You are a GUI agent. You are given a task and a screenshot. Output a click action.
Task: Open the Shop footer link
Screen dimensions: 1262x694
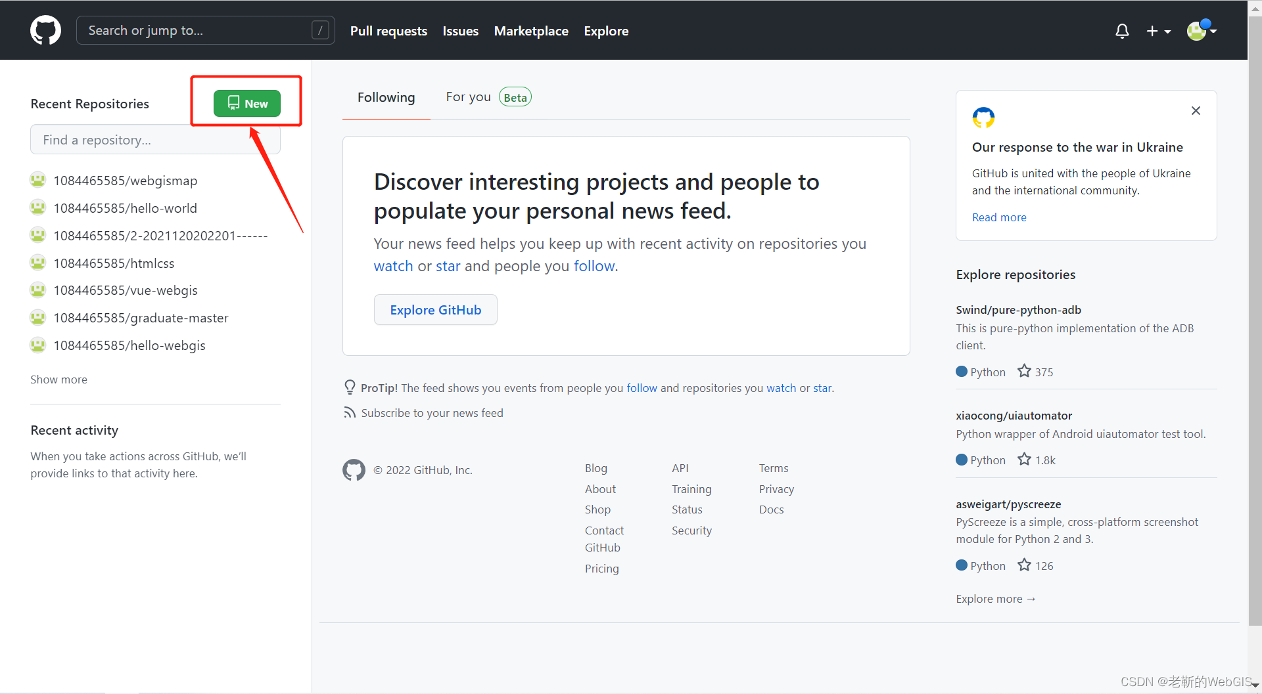point(597,510)
